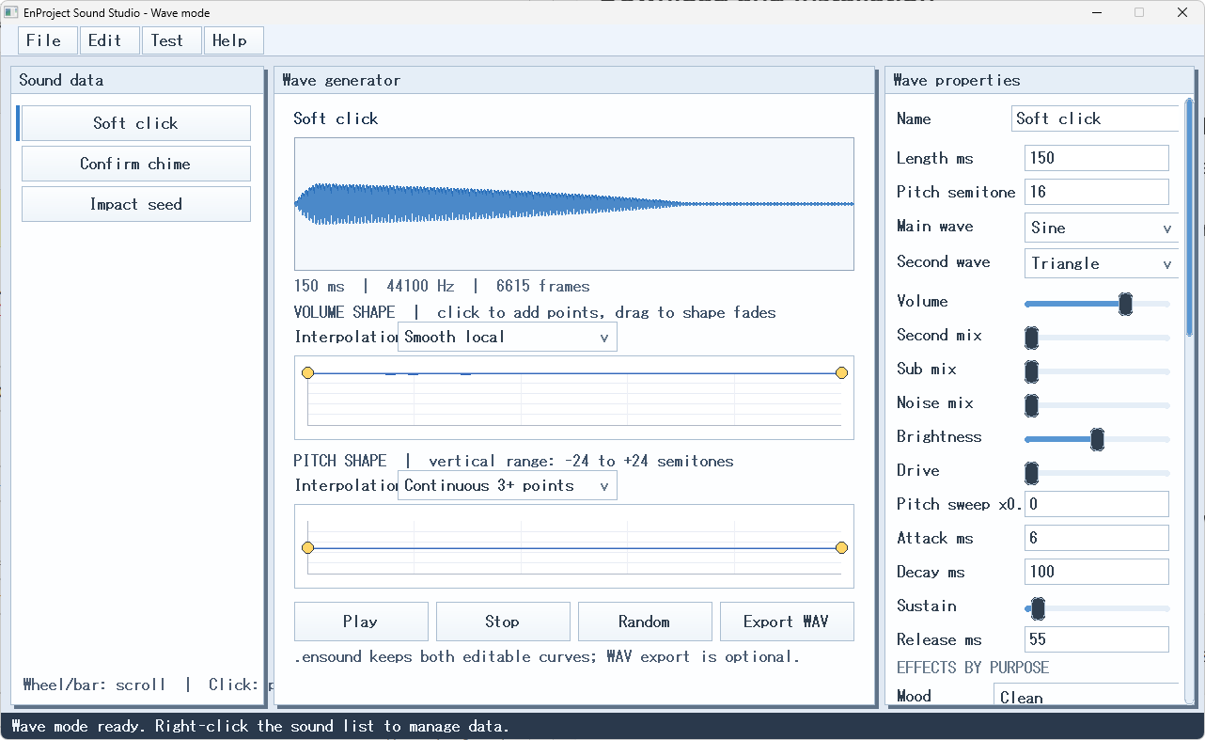The width and height of the screenshot is (1205, 740).
Task: Click the Export WAV button
Action: coord(787,622)
